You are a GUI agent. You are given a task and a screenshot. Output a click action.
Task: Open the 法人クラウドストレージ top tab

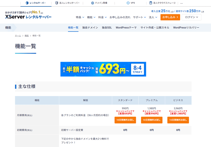click(x=163, y=3)
